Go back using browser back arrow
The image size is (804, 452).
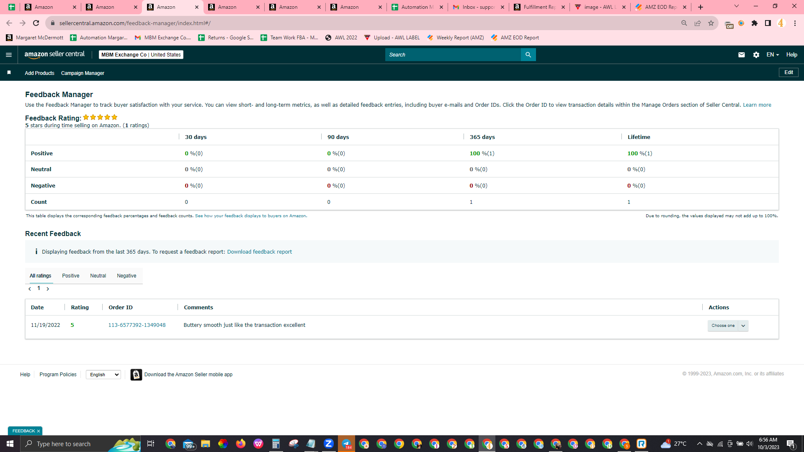coord(9,23)
